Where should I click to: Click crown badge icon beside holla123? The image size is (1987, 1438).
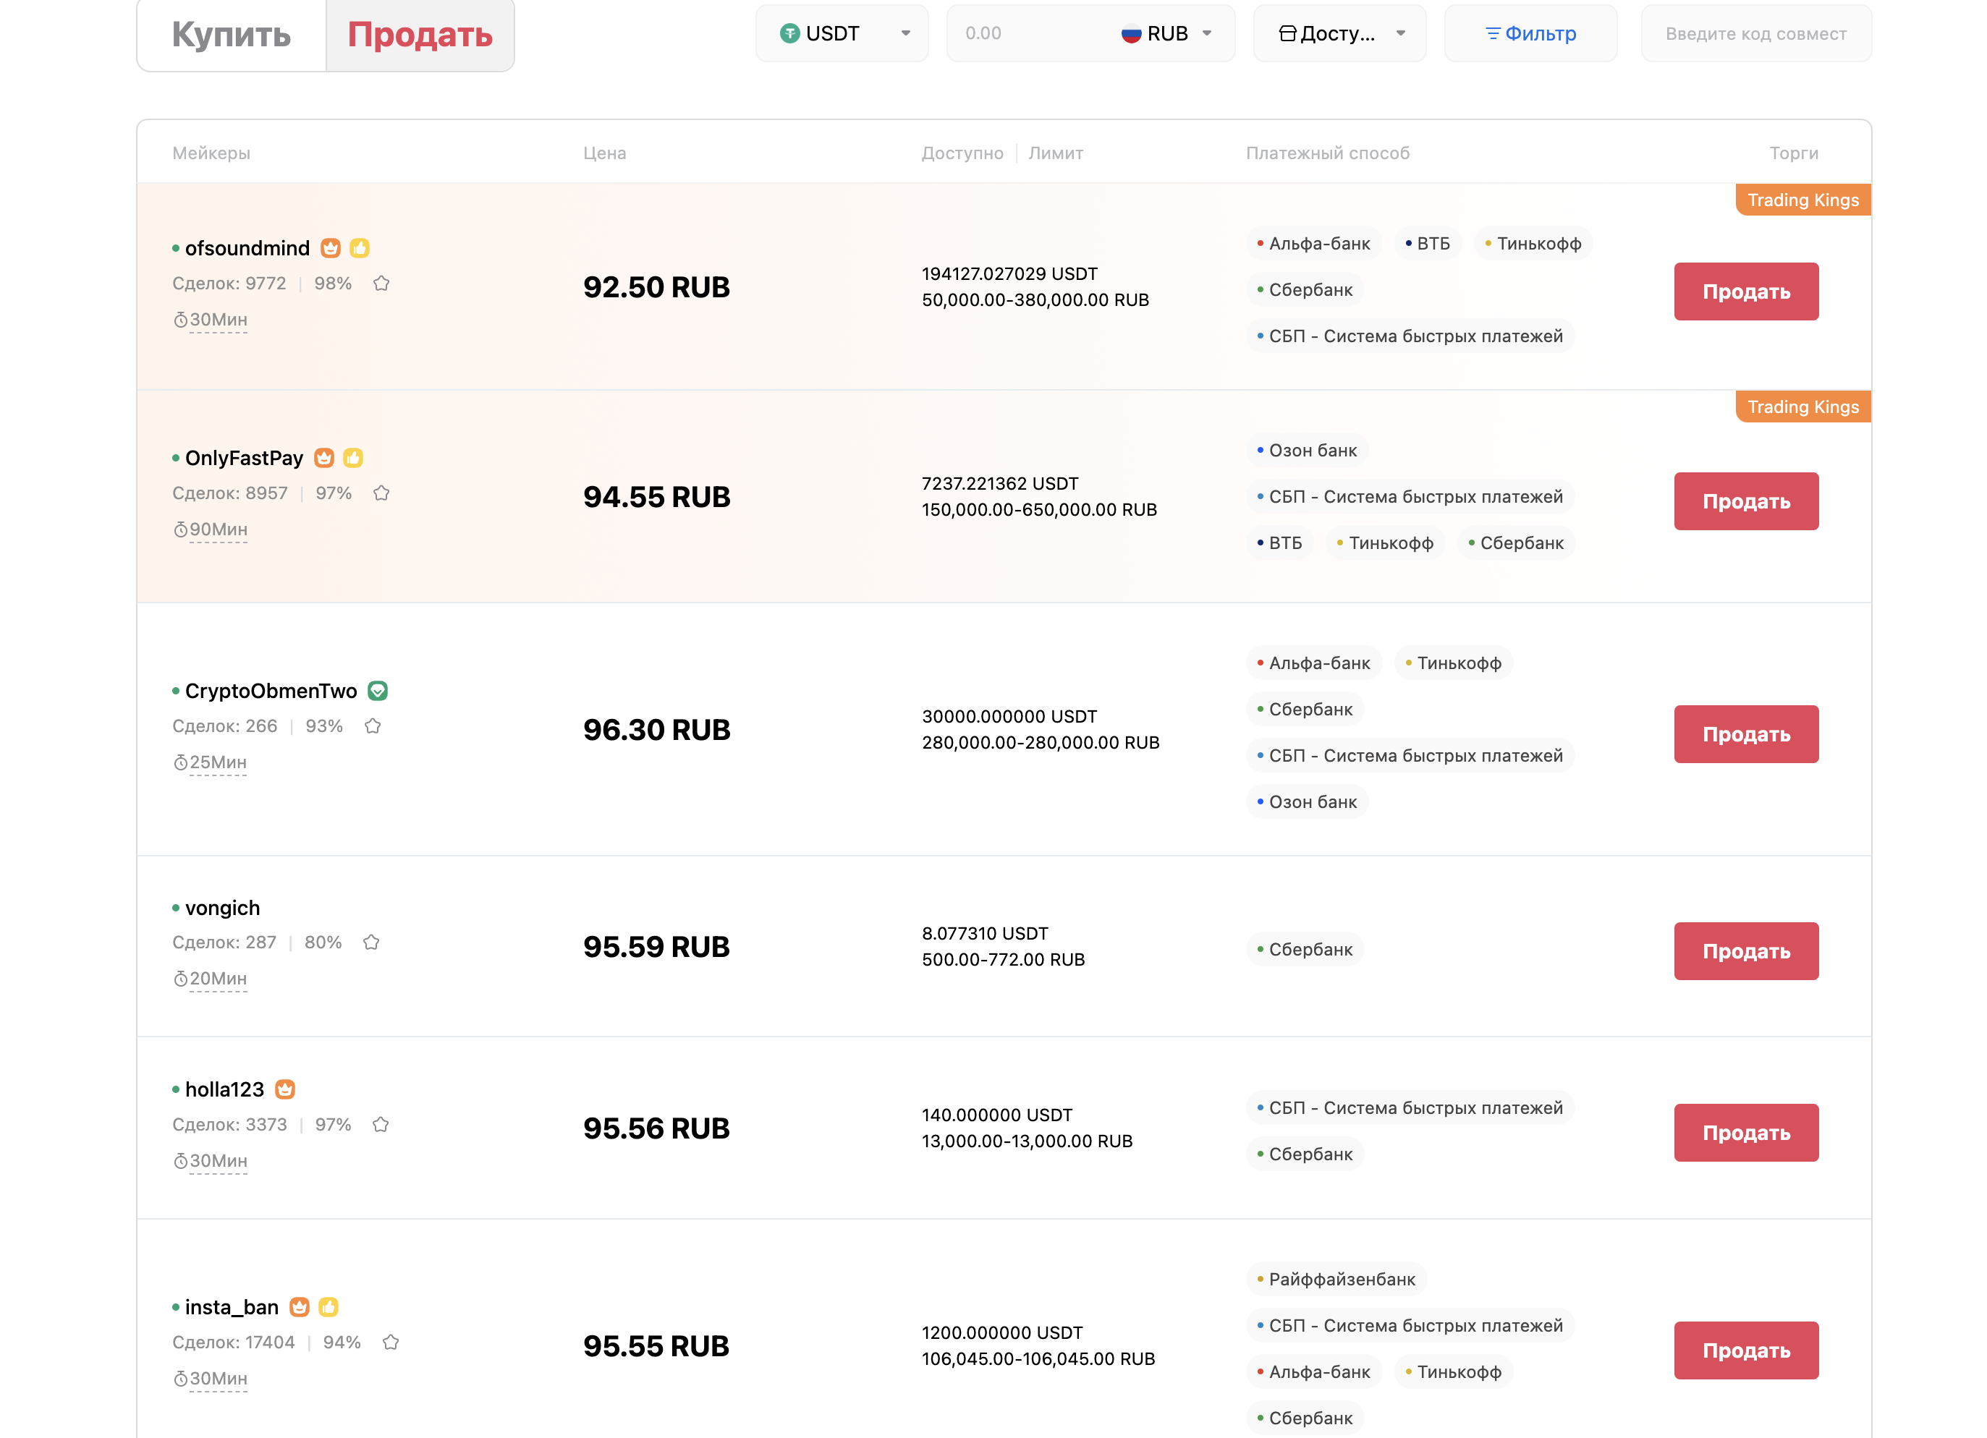coord(284,1089)
